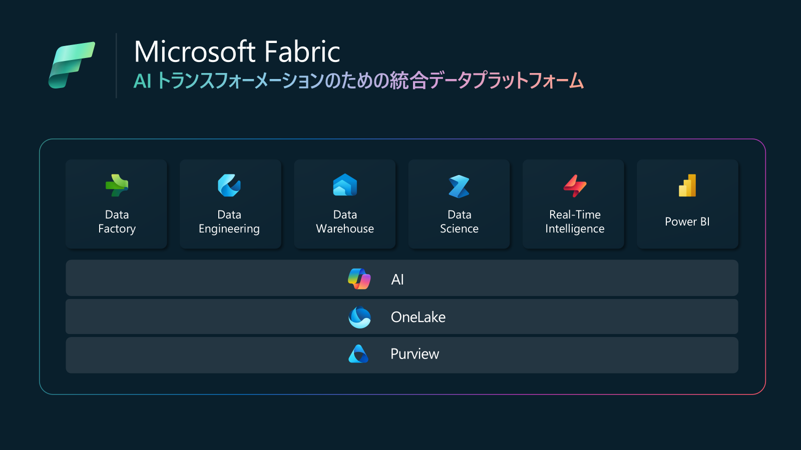Select the "Data Factory" label
The width and height of the screenshot is (801, 450).
[x=117, y=221]
